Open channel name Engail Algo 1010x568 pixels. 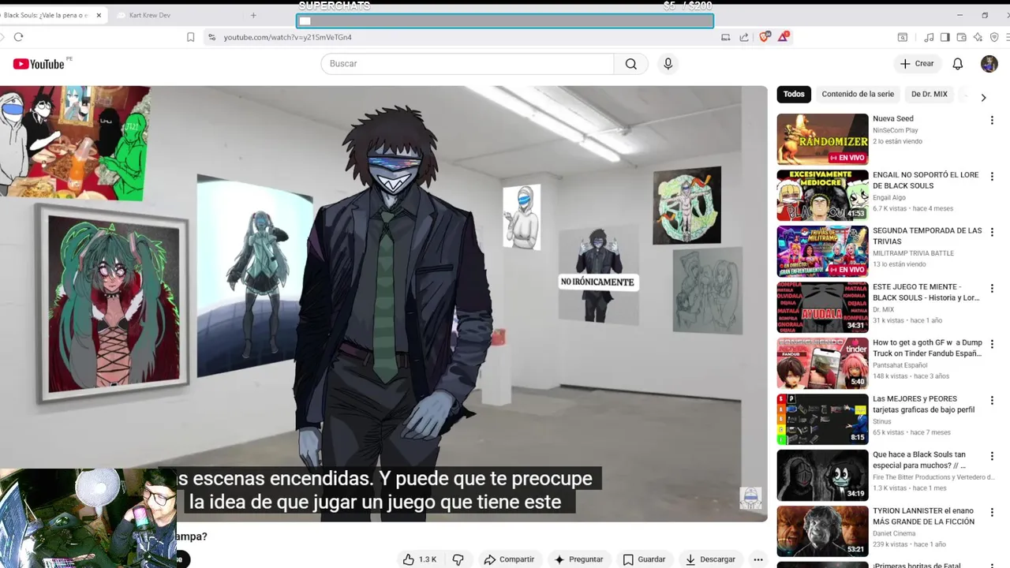(889, 198)
